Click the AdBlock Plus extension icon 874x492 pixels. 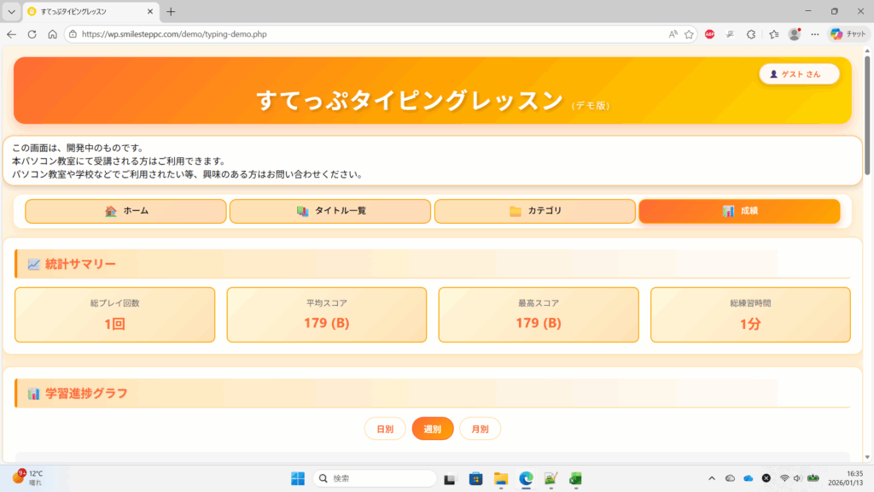[x=709, y=34]
